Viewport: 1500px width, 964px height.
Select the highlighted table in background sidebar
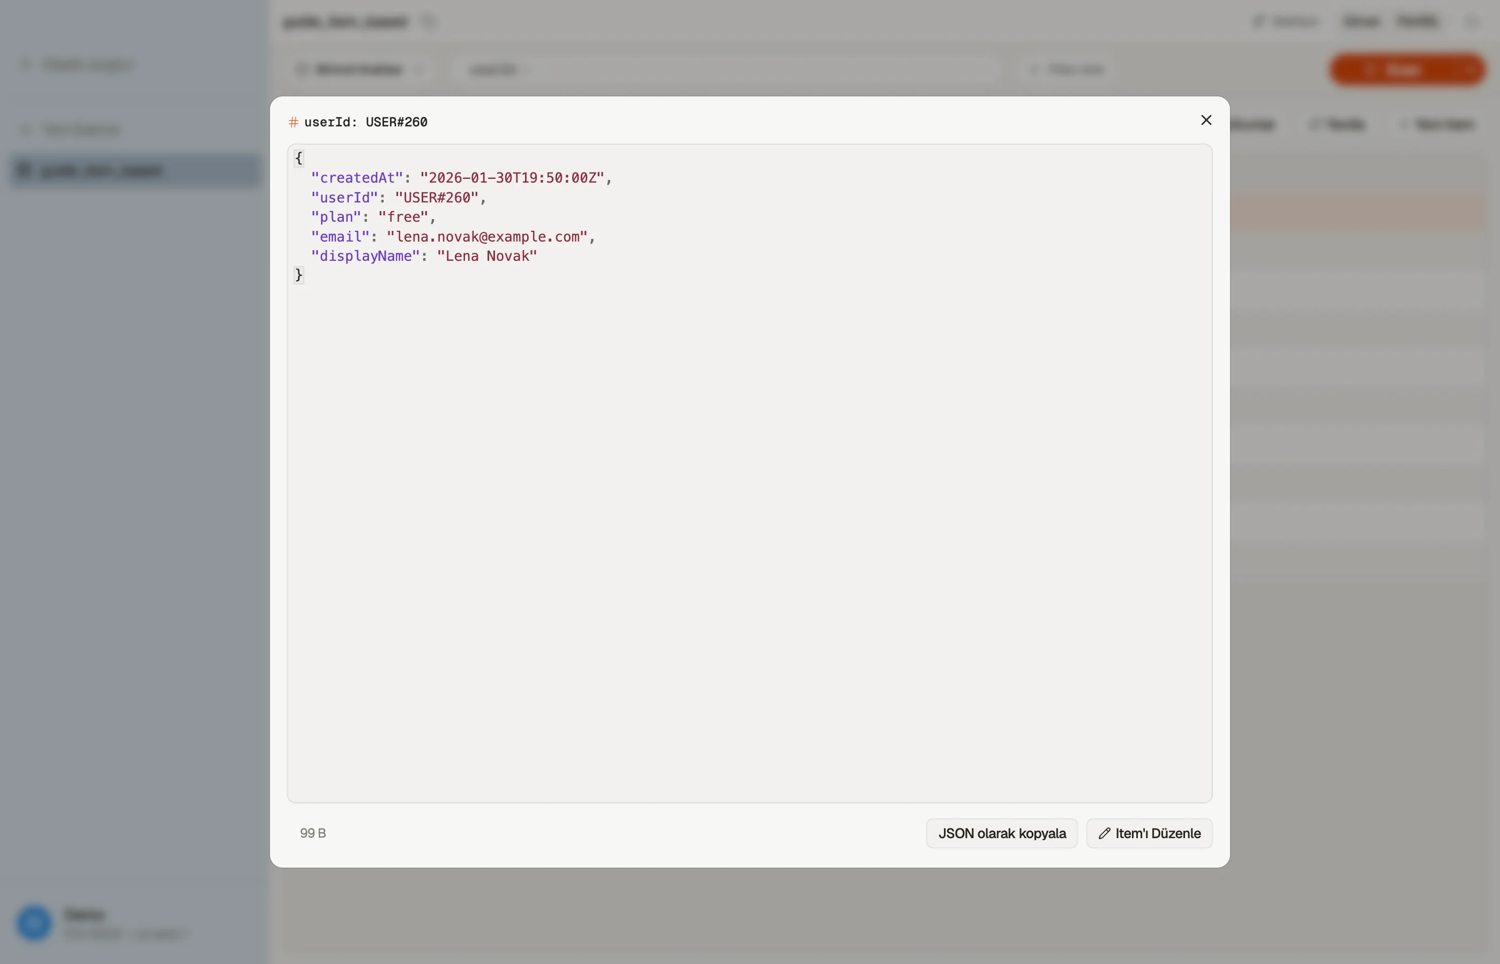(x=135, y=170)
